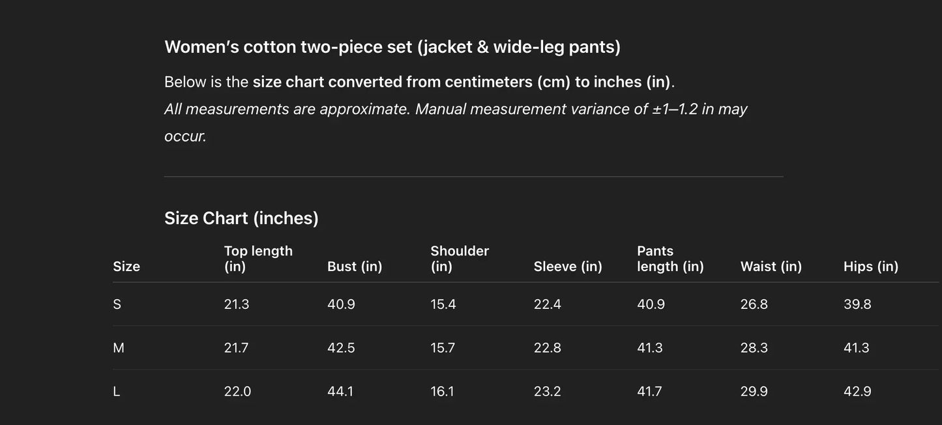The width and height of the screenshot is (942, 425).
Task: Click the "Hips (in)" column header
Action: click(x=871, y=267)
